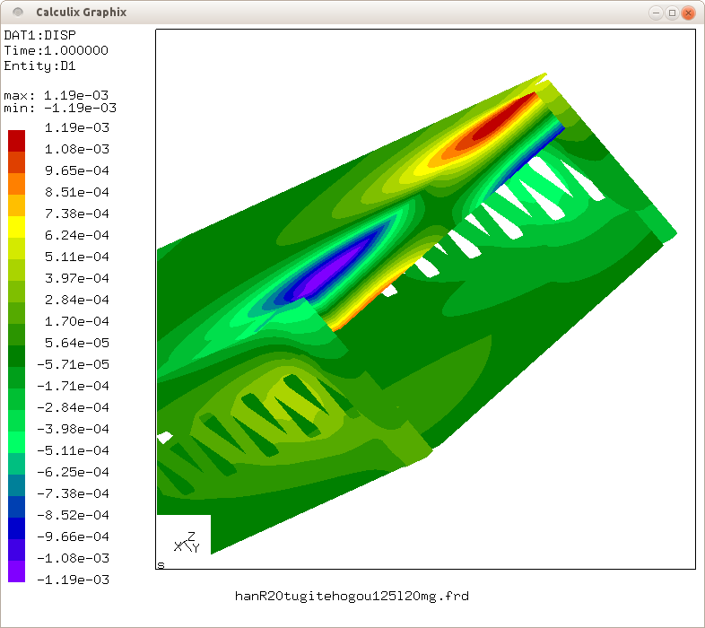The height and width of the screenshot is (628, 705).
Task: Click the legend value 9.65e-04
Action: [77, 171]
